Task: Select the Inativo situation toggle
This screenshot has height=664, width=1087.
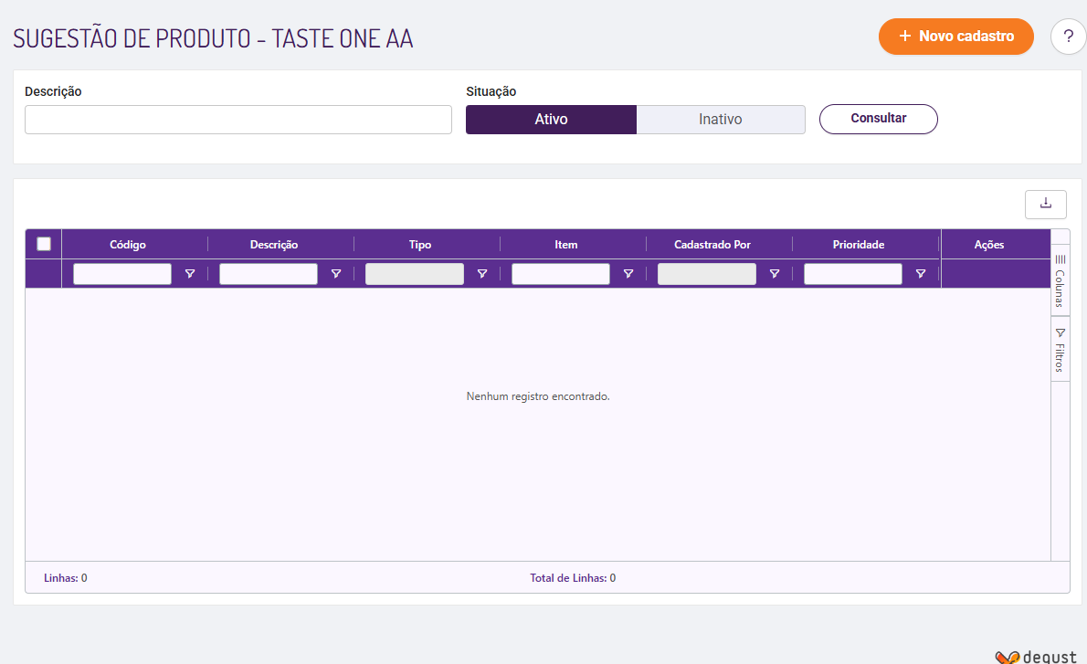Action: [x=721, y=120]
